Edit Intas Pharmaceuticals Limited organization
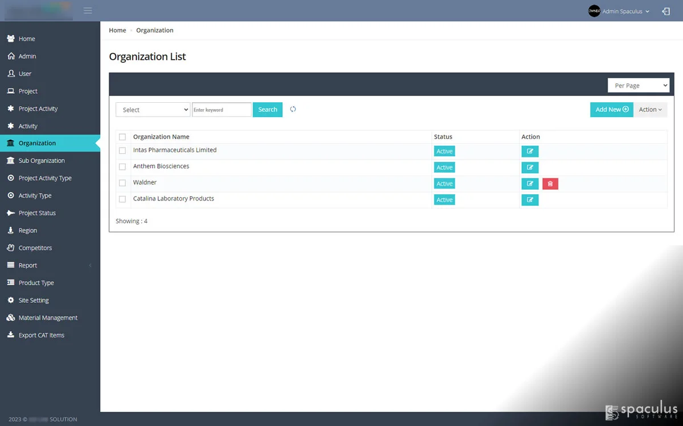 point(530,151)
